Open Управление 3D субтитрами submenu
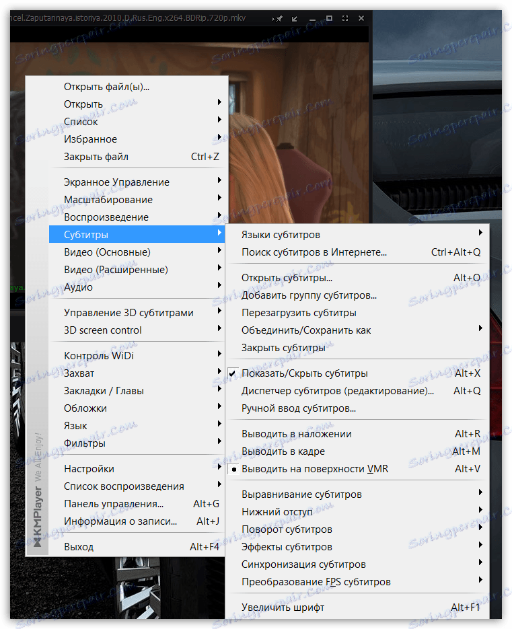512x629 pixels. click(x=138, y=313)
